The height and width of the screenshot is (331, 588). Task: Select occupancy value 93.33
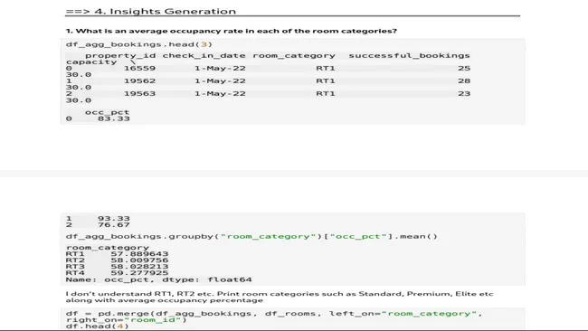tap(114, 219)
